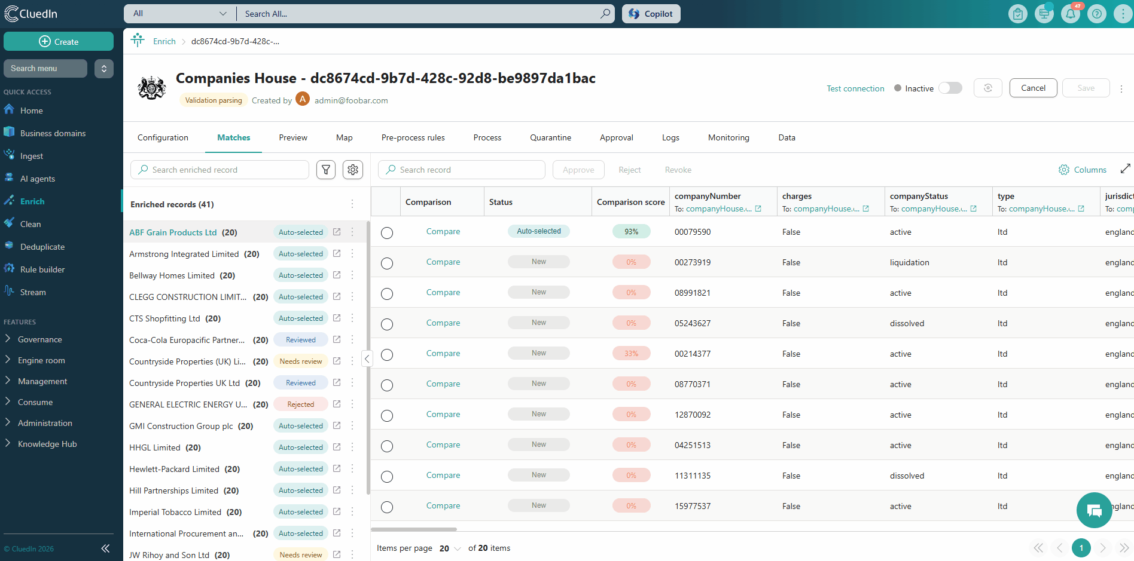Select radio button for record 08991821
Viewport: 1134px width, 561px height.
[387, 293]
